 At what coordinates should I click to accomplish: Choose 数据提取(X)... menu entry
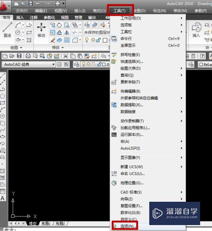pyautogui.click(x=148, y=105)
